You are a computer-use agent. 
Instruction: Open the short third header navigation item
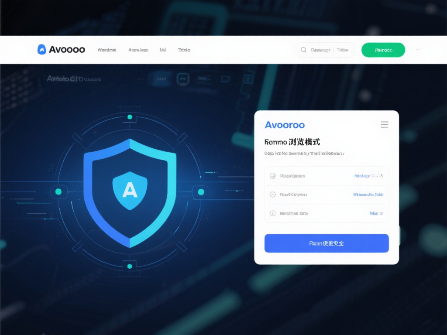tap(163, 50)
